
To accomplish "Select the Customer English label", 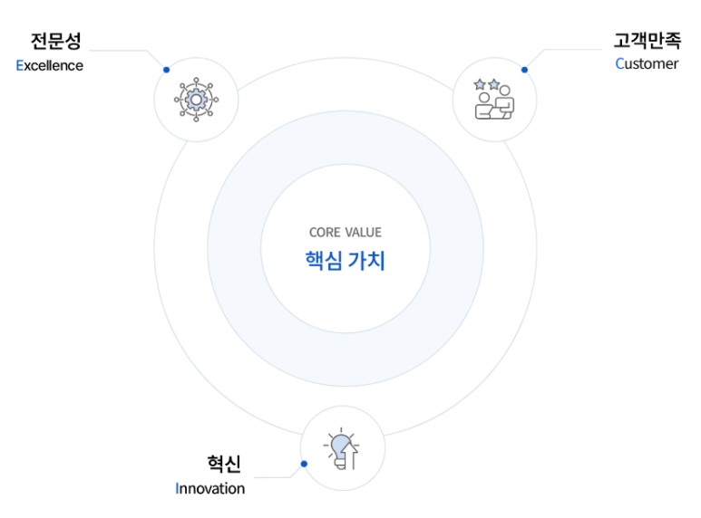I will coord(647,64).
